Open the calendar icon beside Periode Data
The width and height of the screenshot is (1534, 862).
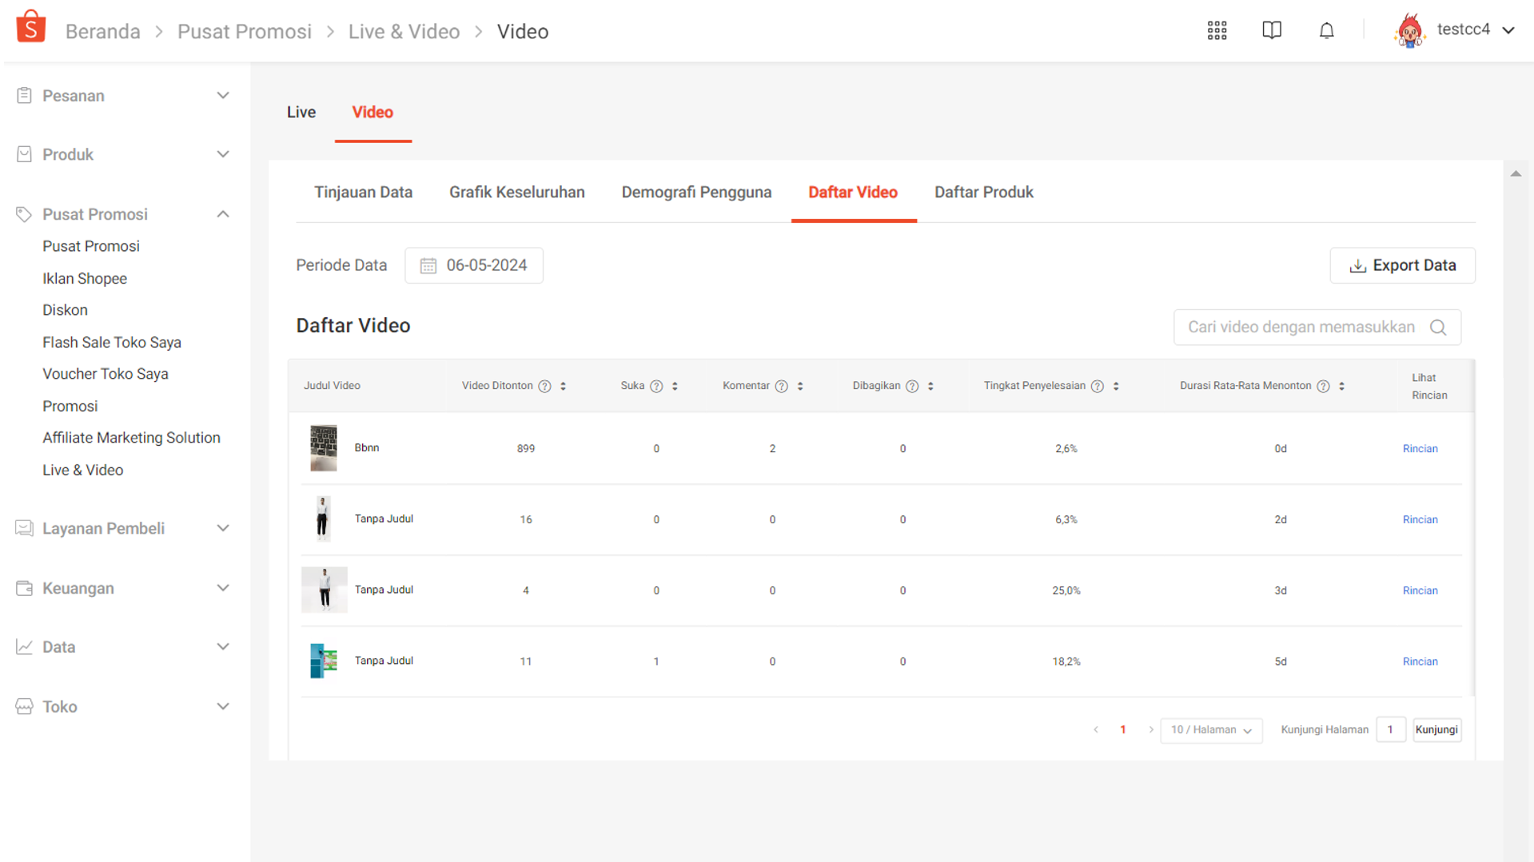tap(428, 265)
